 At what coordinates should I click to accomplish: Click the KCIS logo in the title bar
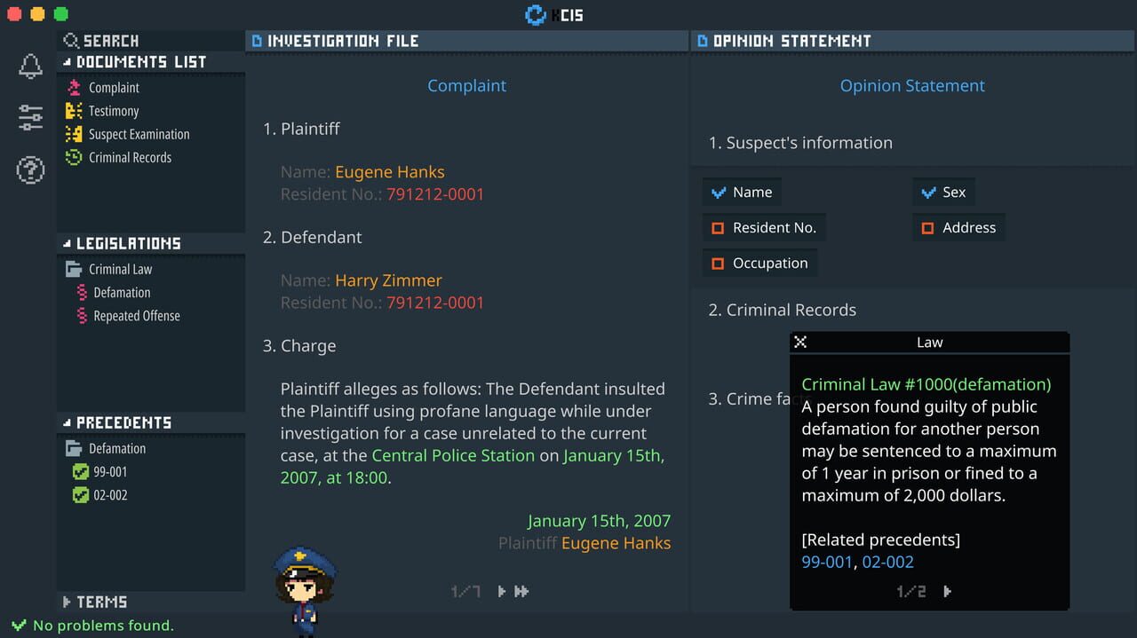[x=534, y=15]
